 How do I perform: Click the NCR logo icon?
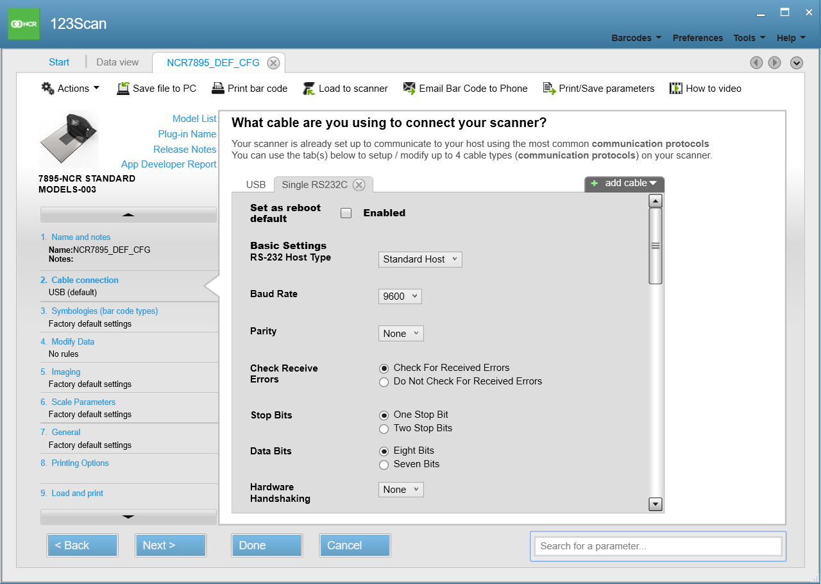click(24, 24)
